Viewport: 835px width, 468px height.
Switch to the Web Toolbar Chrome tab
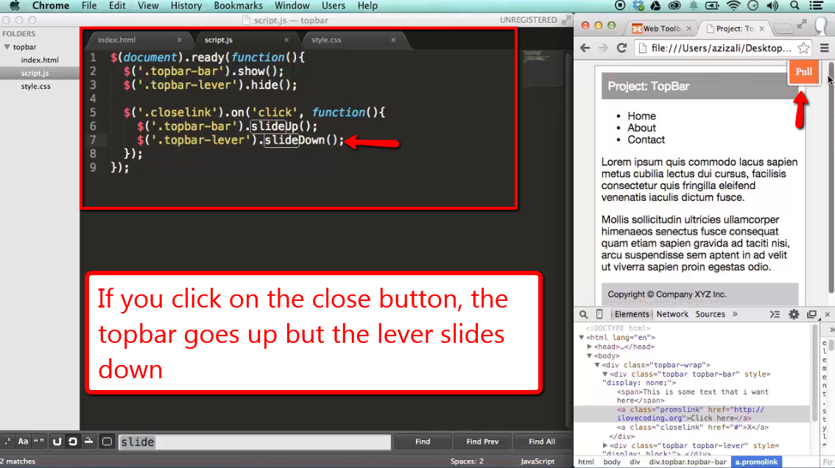[x=661, y=28]
